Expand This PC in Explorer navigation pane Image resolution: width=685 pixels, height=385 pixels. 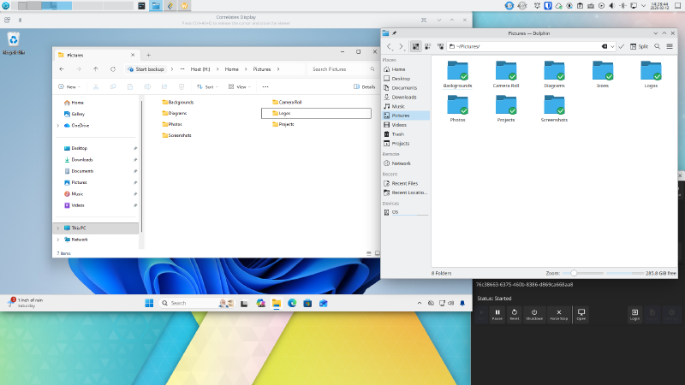58,228
